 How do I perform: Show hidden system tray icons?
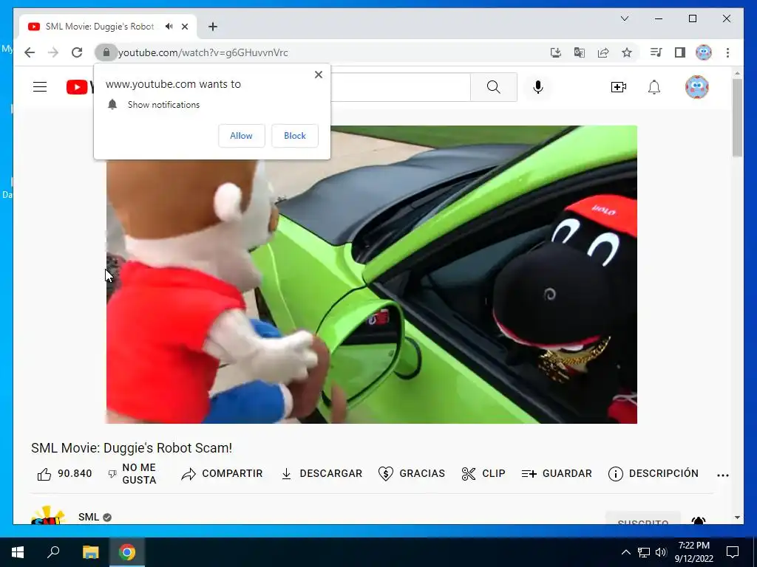625,552
